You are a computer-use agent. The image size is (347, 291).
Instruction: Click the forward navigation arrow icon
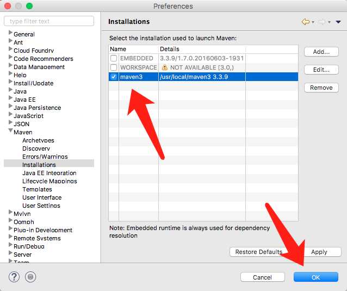[x=321, y=22]
